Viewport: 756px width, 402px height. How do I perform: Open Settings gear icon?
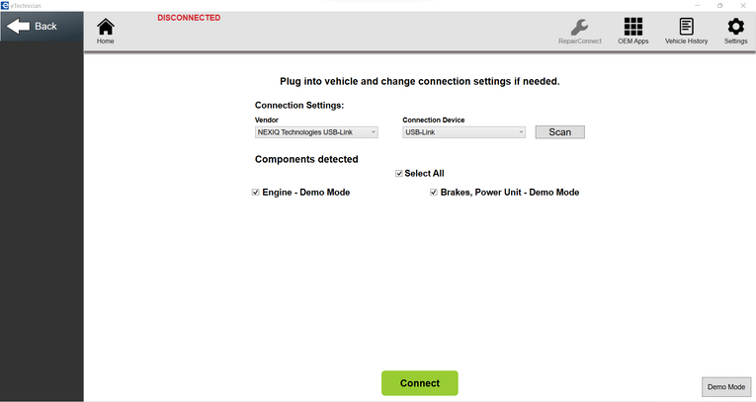pyautogui.click(x=735, y=27)
